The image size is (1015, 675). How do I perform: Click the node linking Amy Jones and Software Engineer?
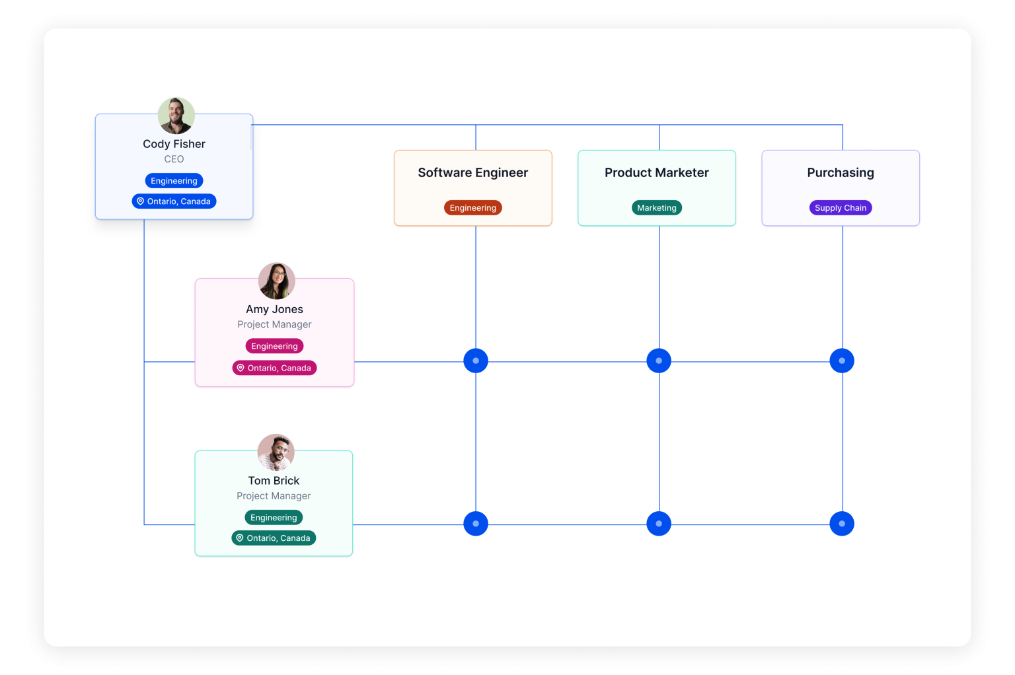(476, 361)
